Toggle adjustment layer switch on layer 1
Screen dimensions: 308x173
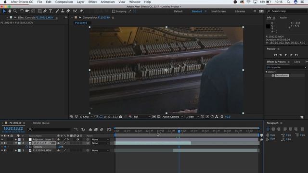(x=78, y=139)
